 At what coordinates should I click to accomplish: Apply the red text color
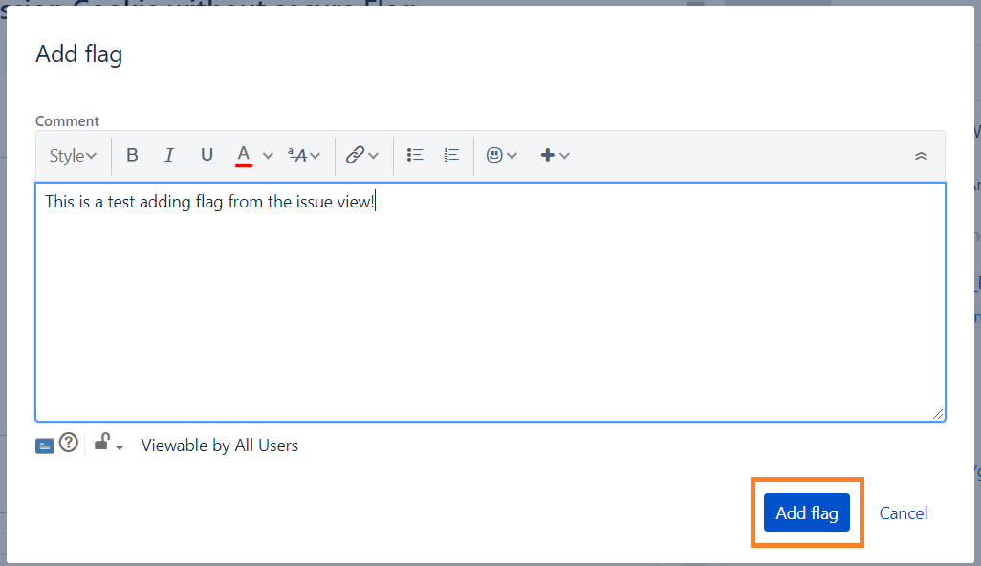coord(244,155)
